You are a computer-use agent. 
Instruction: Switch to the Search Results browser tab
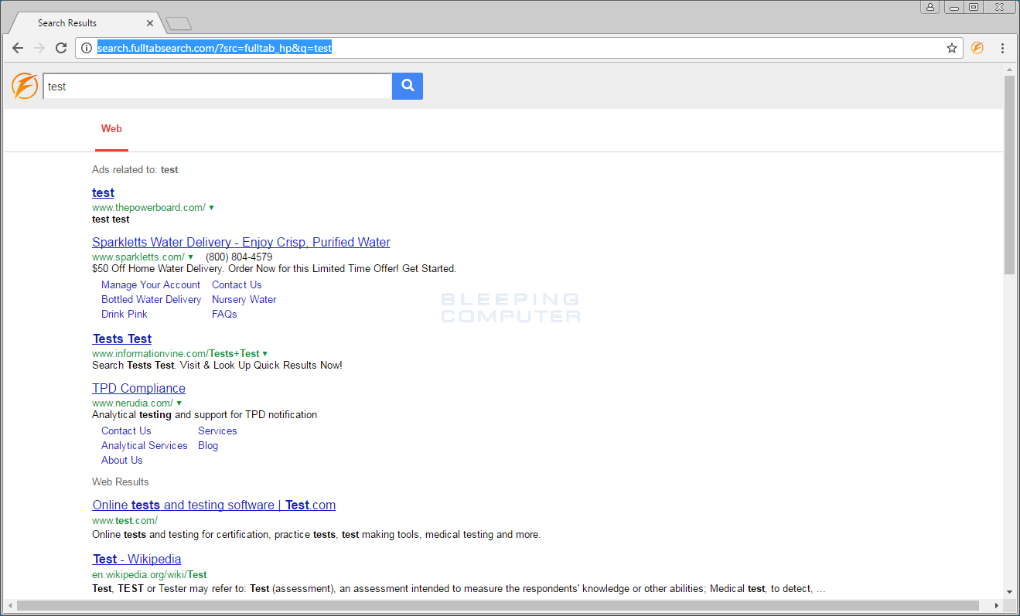tap(85, 23)
